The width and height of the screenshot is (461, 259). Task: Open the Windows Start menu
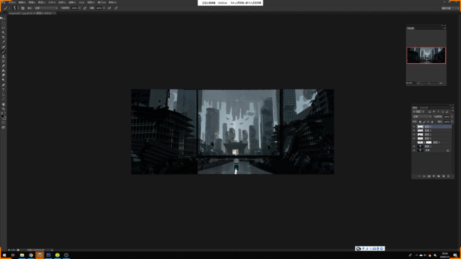[x=4, y=255]
